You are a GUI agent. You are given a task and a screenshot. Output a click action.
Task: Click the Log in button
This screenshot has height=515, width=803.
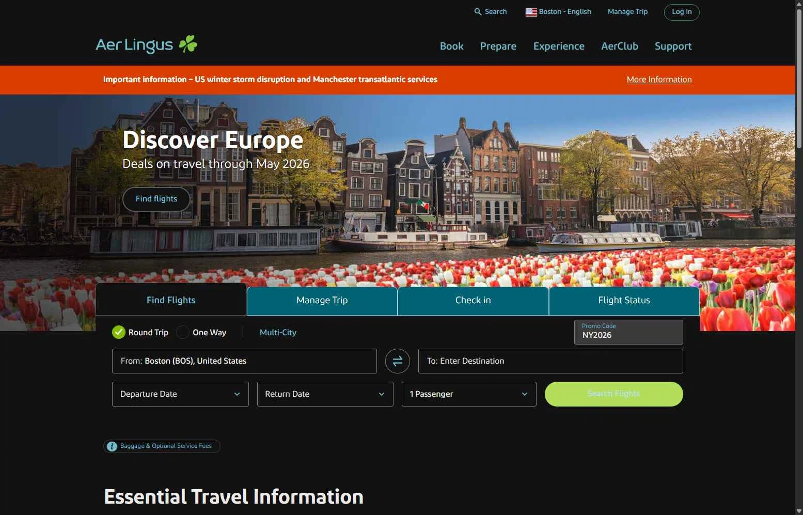pyautogui.click(x=682, y=12)
